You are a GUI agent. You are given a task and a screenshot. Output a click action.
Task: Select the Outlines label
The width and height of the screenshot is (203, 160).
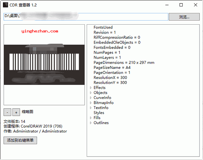[101, 123]
